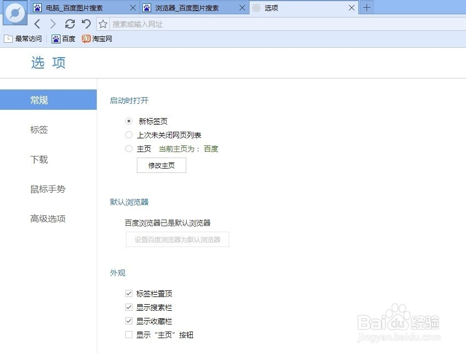Click the 启动时打开 section heading
Viewport: 466px width, 353px height.
[x=129, y=100]
